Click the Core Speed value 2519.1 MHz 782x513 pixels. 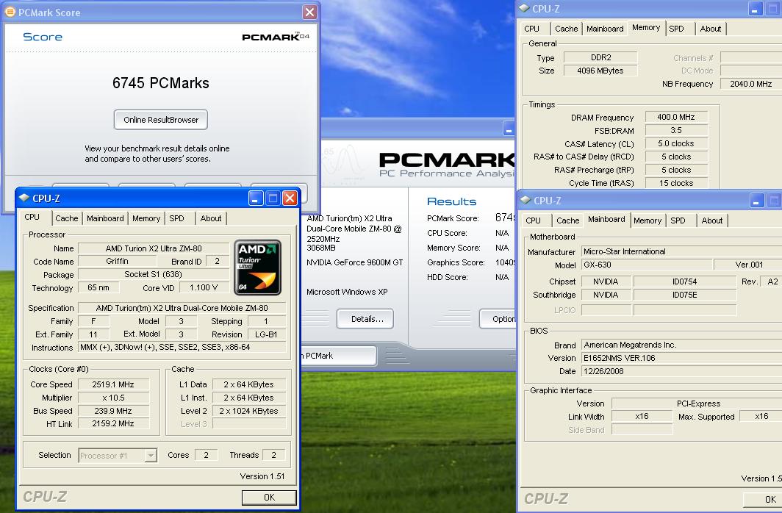click(x=113, y=384)
